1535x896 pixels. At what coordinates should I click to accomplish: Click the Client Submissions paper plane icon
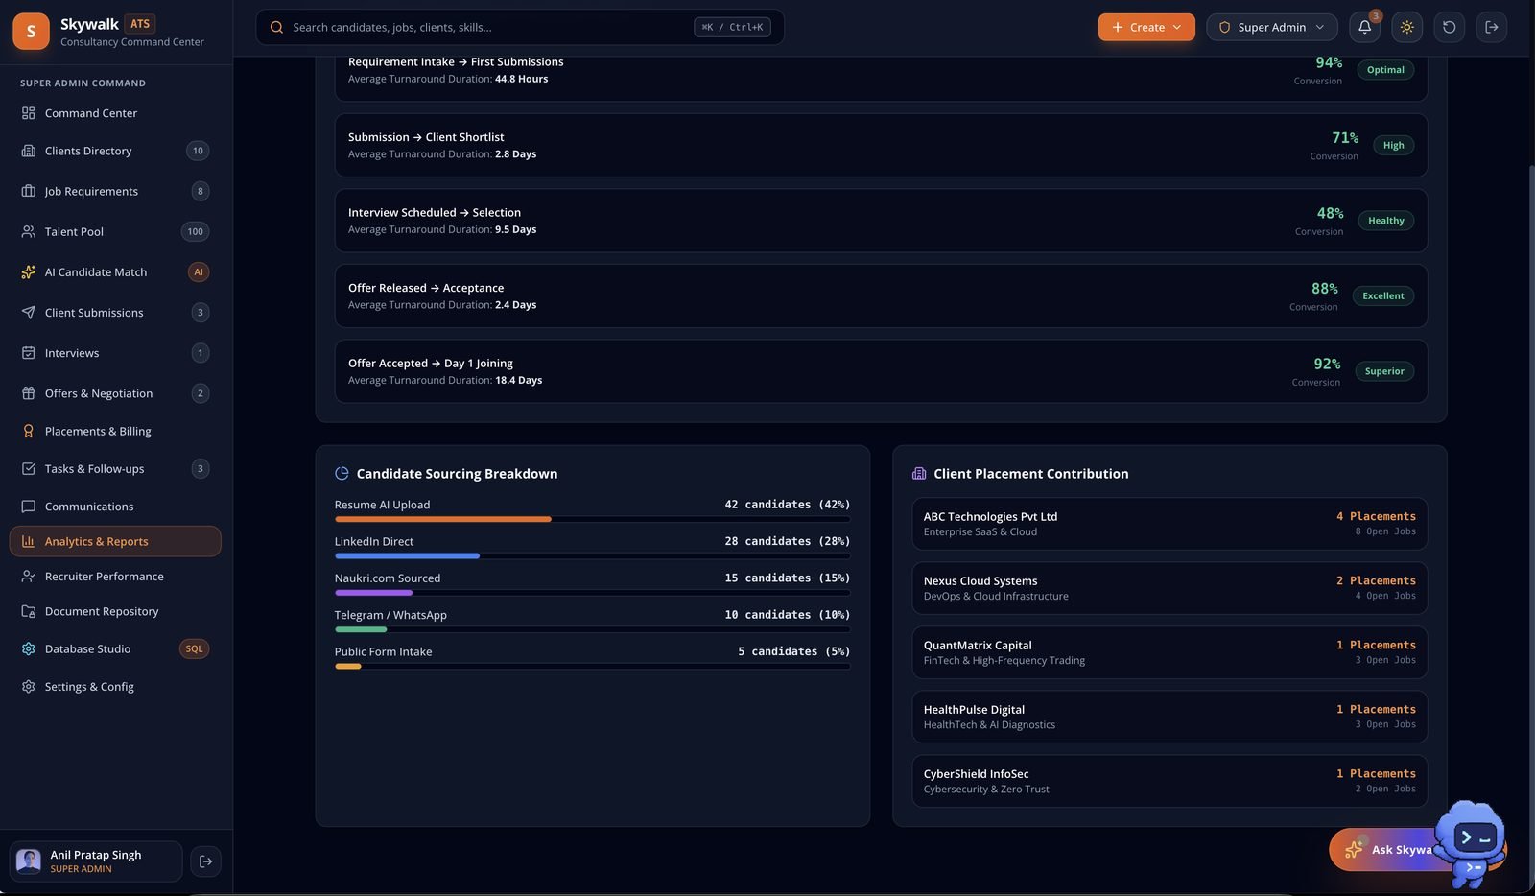(29, 313)
